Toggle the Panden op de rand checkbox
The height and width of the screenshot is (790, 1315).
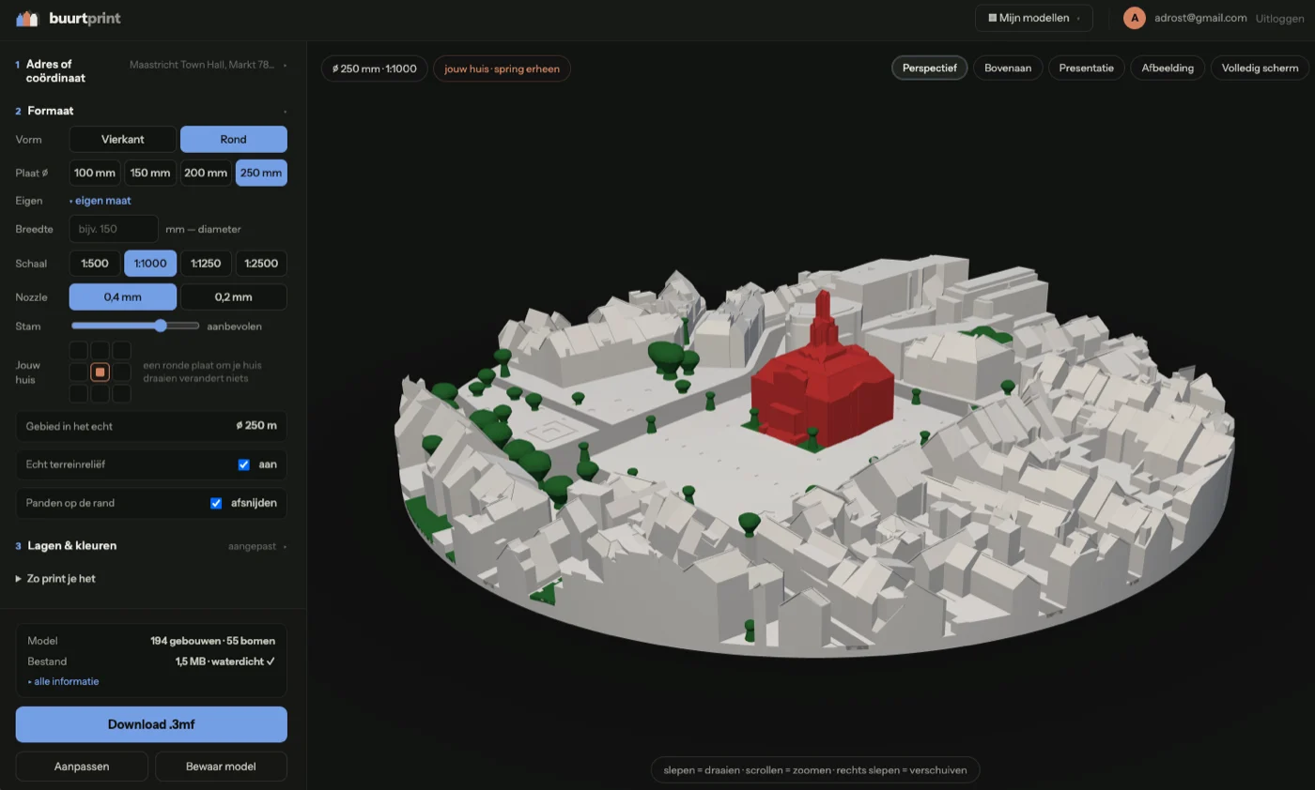[216, 503]
